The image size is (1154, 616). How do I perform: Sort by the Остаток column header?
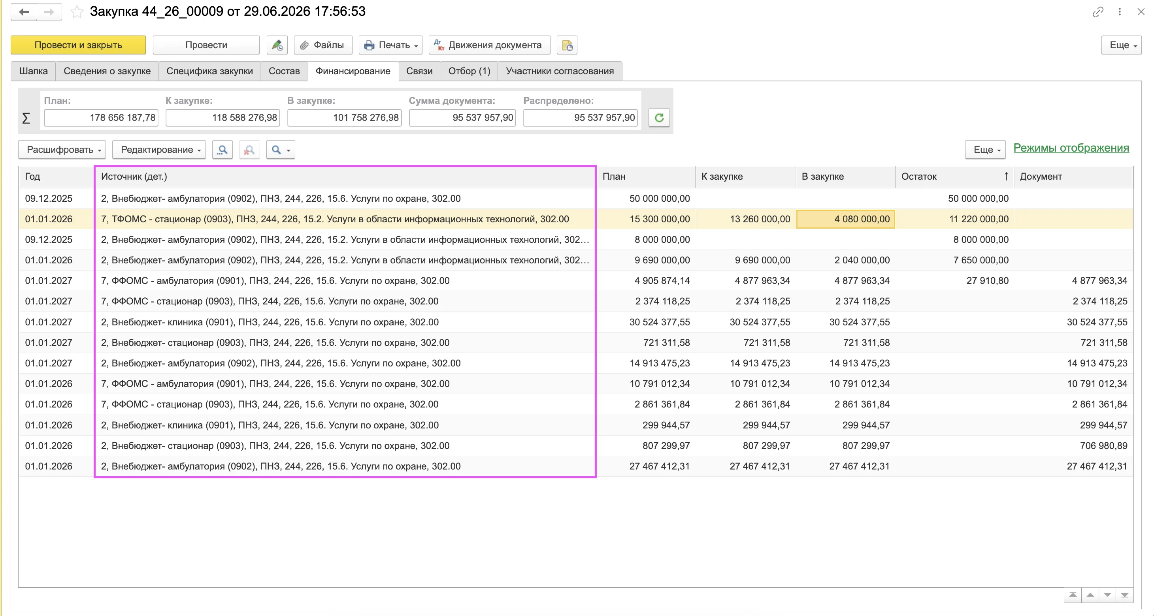[x=954, y=177]
